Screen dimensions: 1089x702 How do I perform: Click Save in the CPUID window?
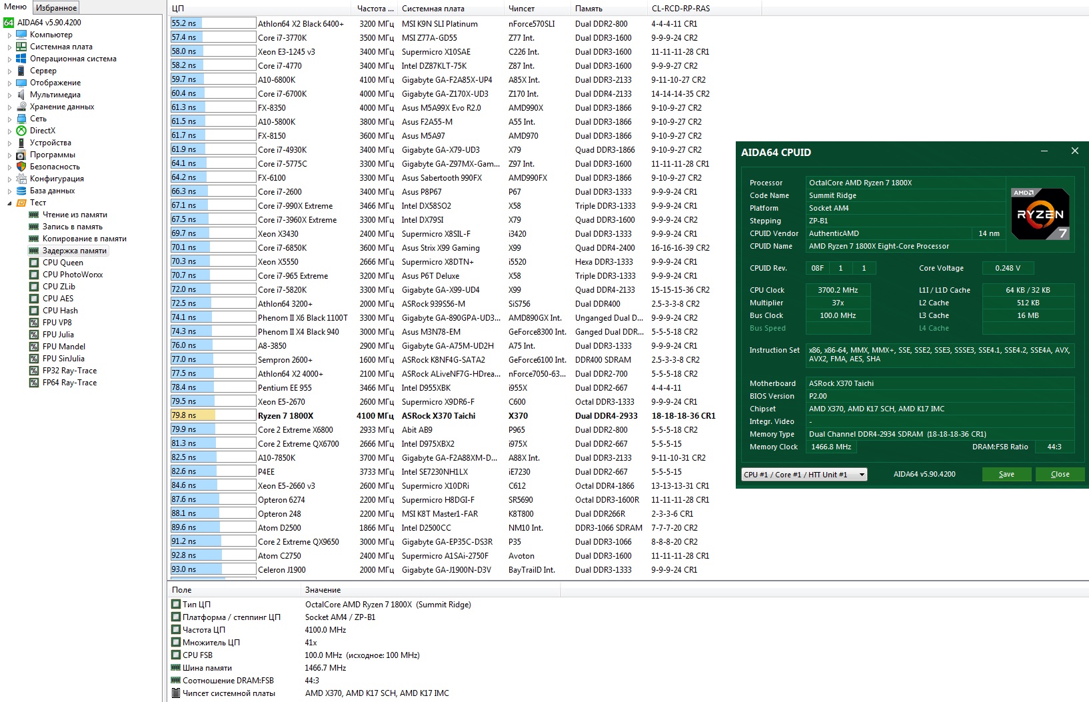coord(1006,474)
